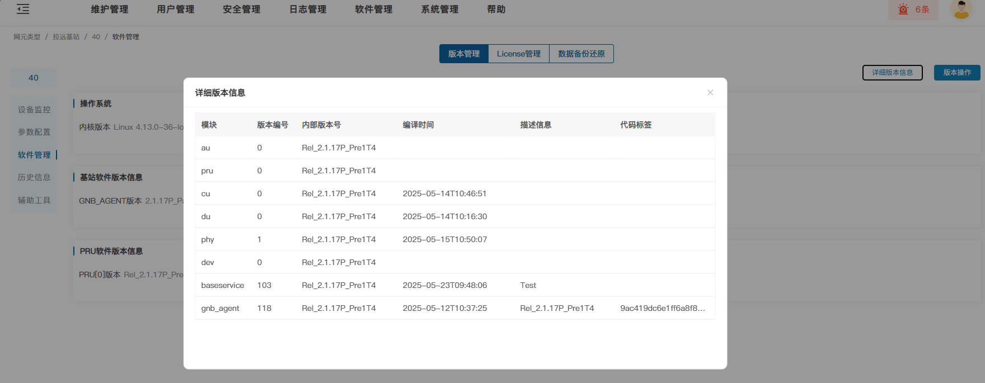Select 历史信息 in the sidebar
The image size is (985, 383).
pos(34,177)
